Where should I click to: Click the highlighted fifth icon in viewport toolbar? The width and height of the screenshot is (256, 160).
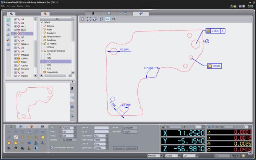108,19
